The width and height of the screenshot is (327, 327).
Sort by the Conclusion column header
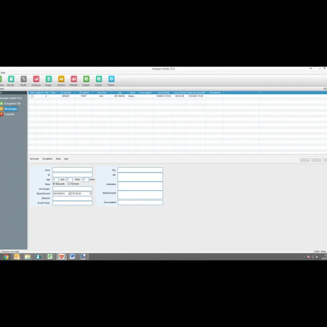[215, 93]
